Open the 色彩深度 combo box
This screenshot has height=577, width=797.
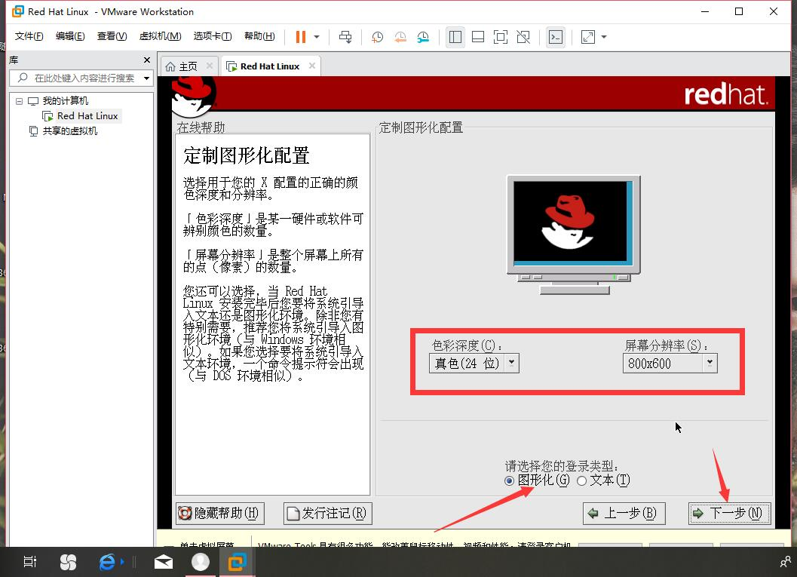[x=474, y=363]
